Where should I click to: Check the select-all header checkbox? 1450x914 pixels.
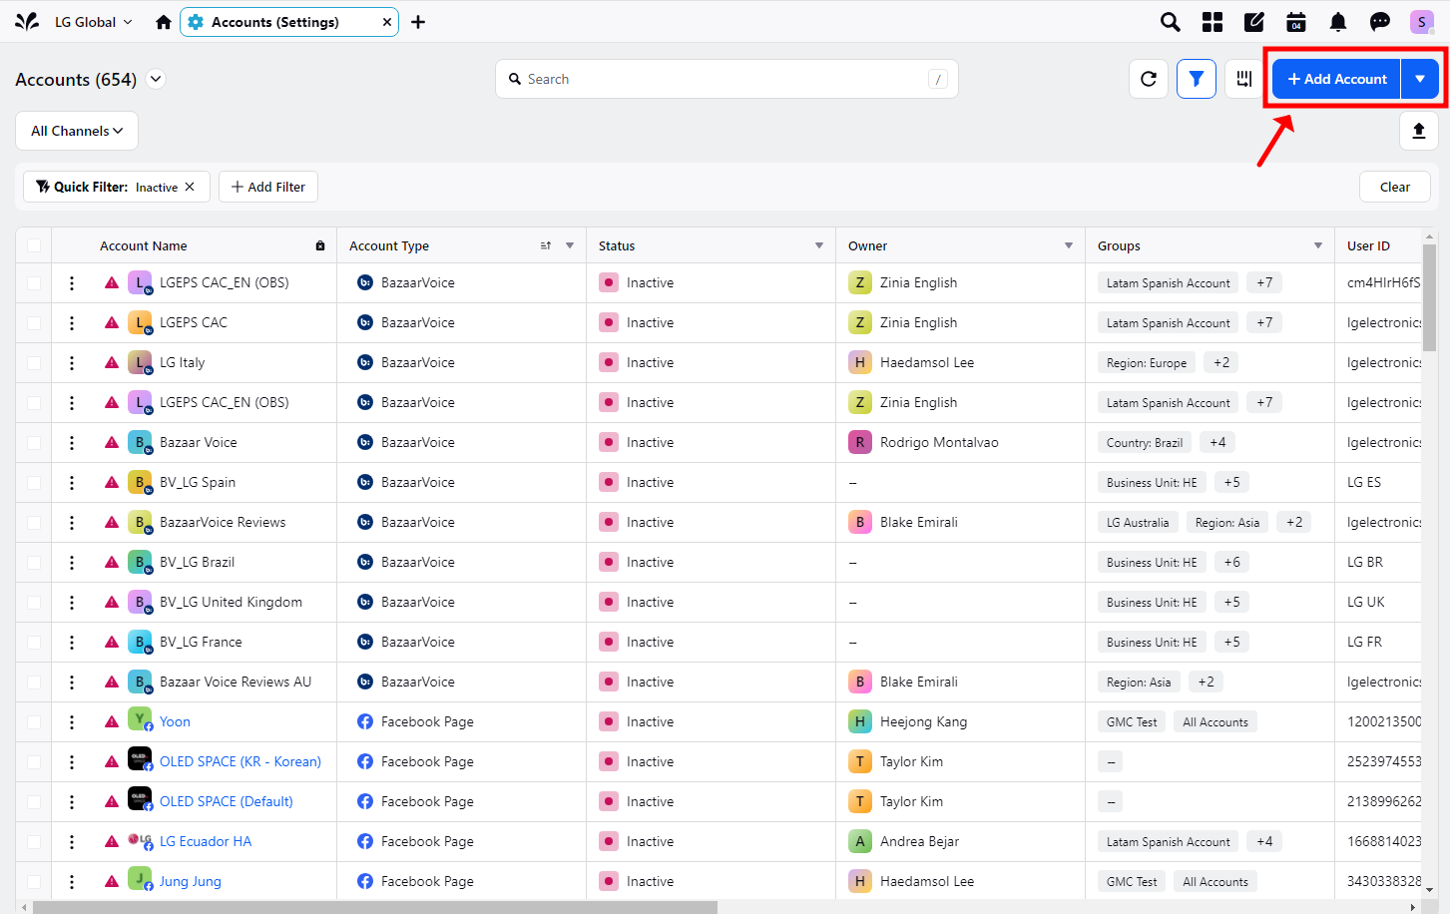coord(34,245)
